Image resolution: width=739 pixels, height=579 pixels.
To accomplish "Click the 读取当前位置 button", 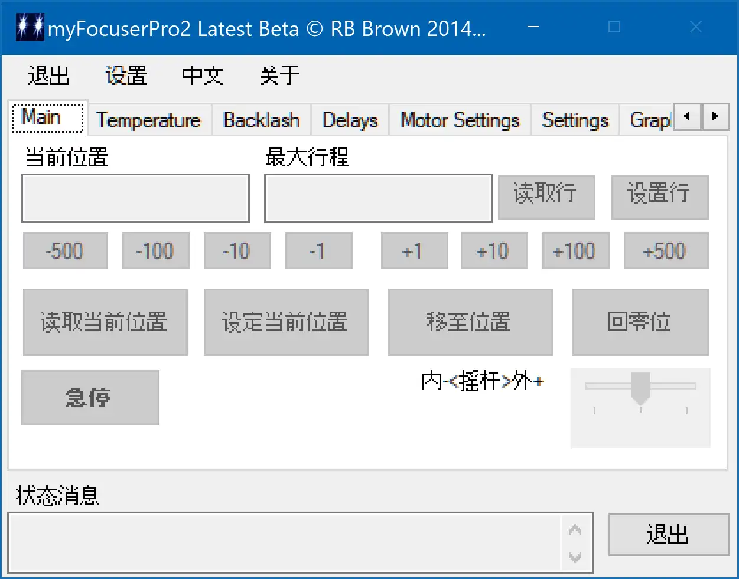I will click(105, 322).
